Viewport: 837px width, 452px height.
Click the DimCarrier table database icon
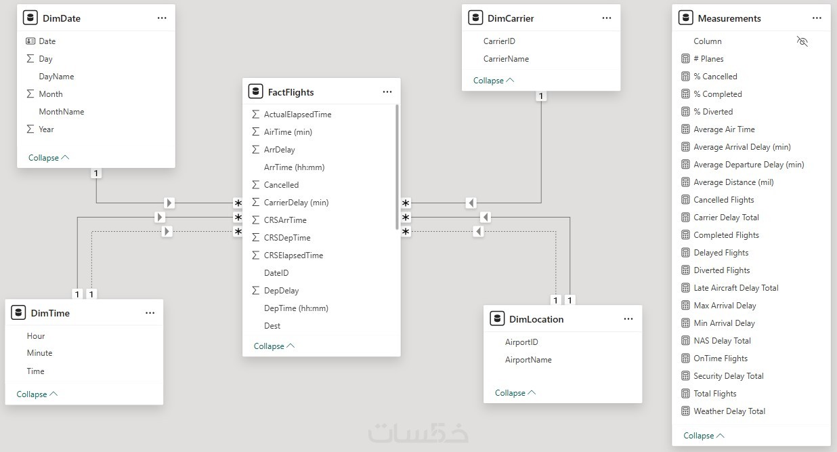pyautogui.click(x=475, y=18)
